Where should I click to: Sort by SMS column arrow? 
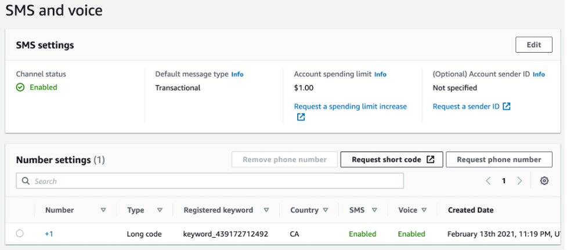(x=374, y=210)
